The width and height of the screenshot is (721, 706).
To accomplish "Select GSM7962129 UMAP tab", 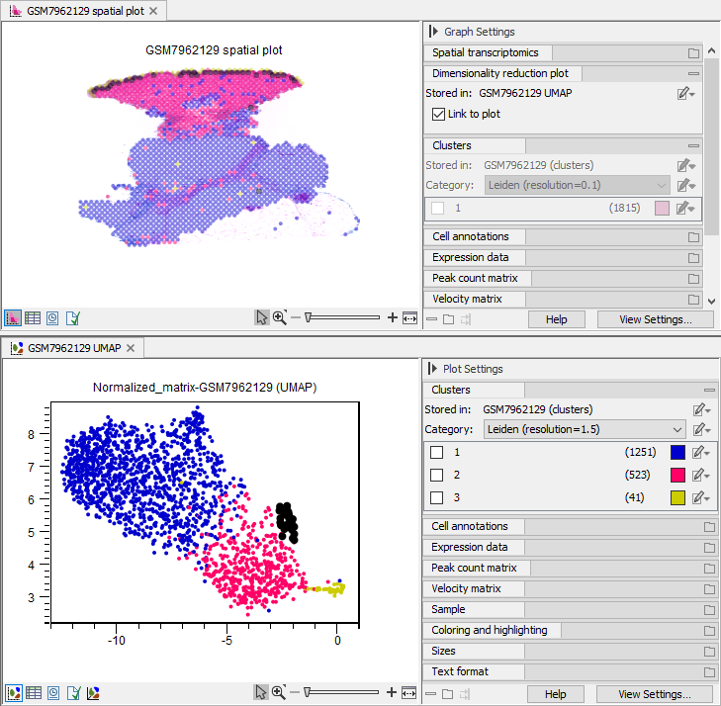I will click(74, 348).
